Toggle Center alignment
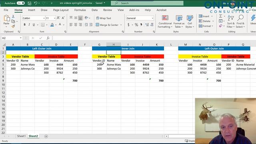The image size is (256, 144). point(76,25)
